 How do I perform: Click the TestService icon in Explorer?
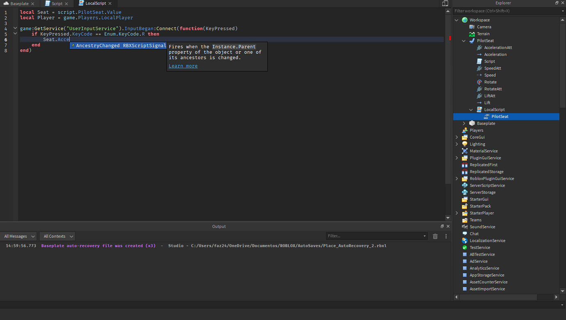(x=465, y=247)
